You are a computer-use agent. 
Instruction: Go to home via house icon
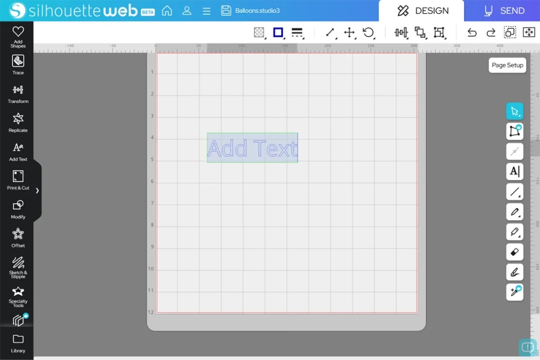coord(167,11)
